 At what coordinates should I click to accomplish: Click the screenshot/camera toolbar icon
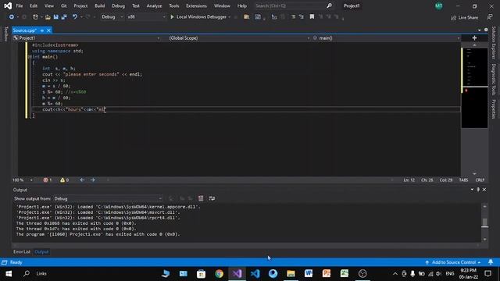click(x=258, y=17)
